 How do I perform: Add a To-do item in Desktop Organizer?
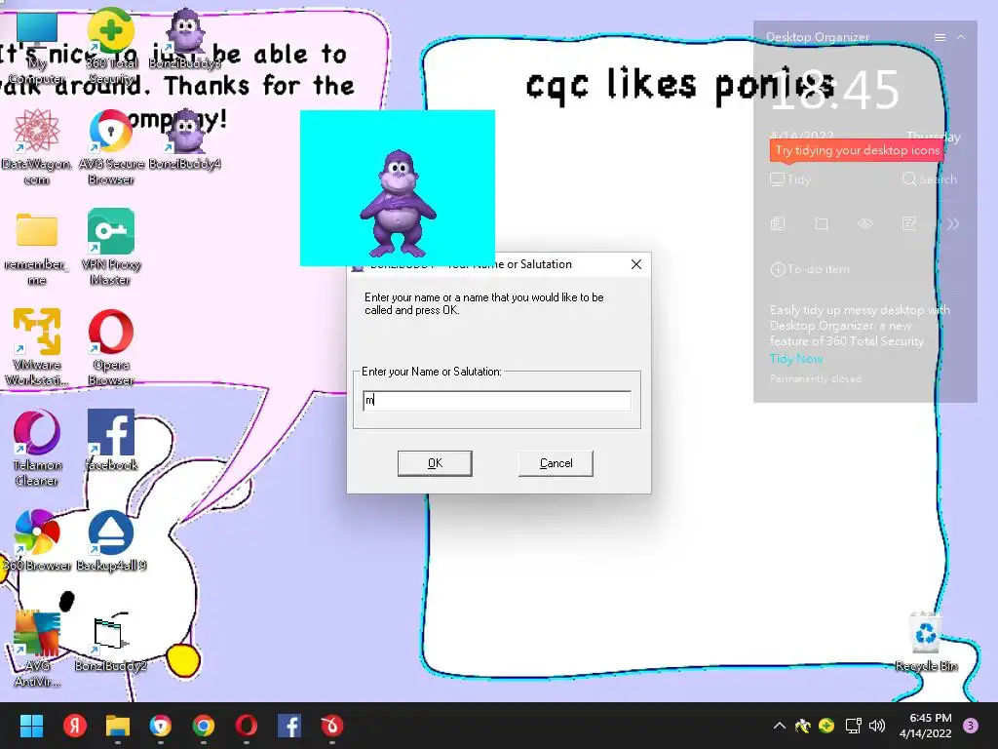click(810, 269)
